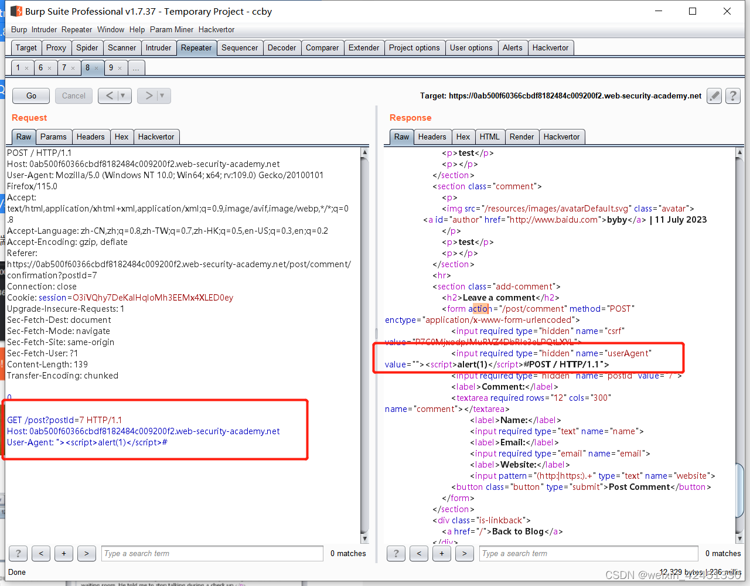Close Repeater sub-tab 6
The width and height of the screenshot is (750, 586).
point(49,68)
